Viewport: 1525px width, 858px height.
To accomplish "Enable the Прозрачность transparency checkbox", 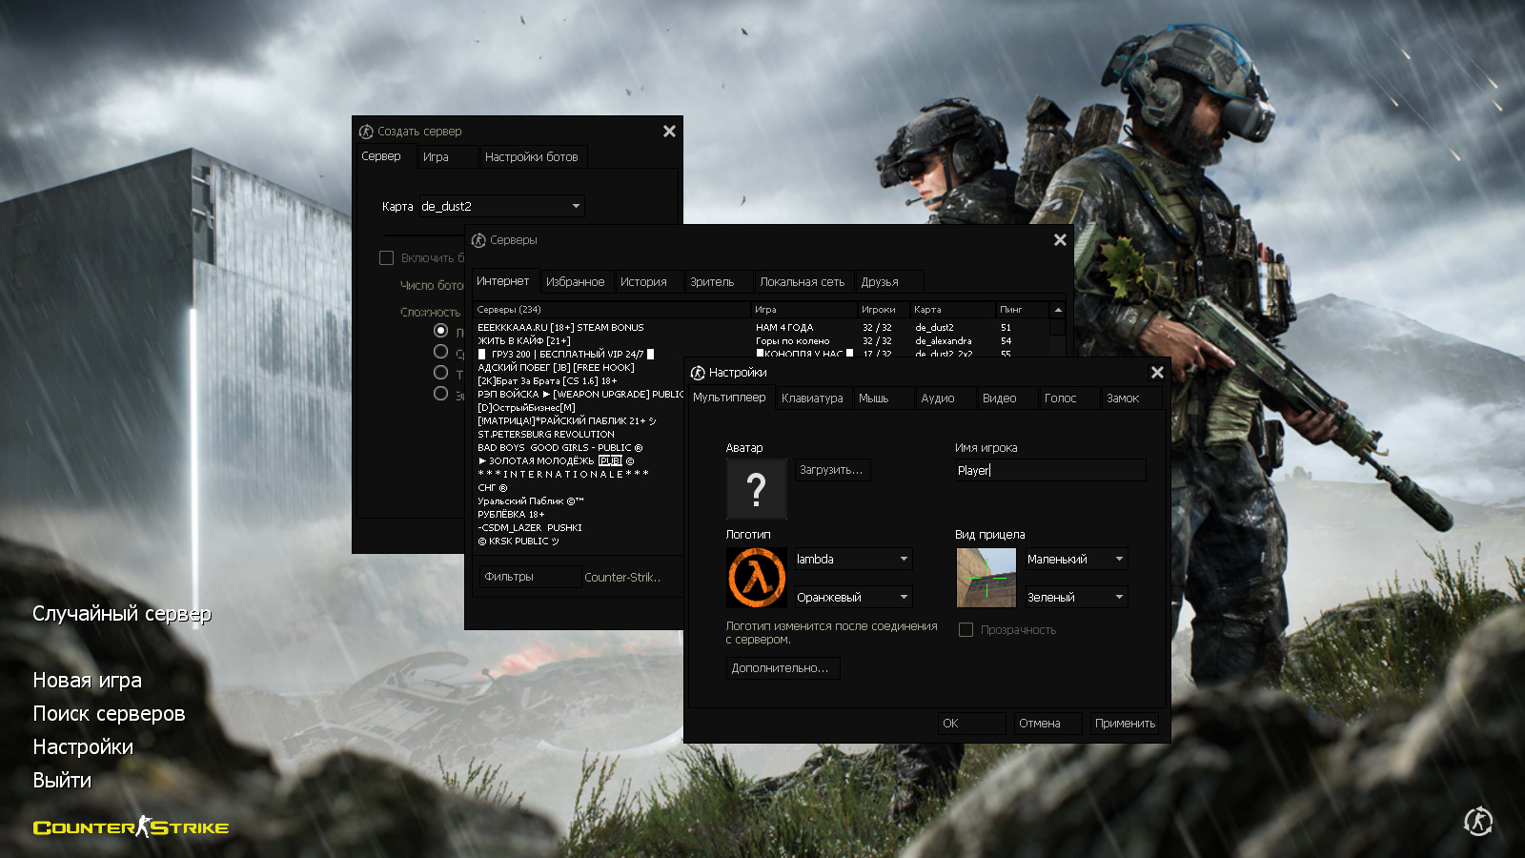I will [966, 630].
